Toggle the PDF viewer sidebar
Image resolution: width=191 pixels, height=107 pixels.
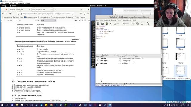click(x=2, y=21)
